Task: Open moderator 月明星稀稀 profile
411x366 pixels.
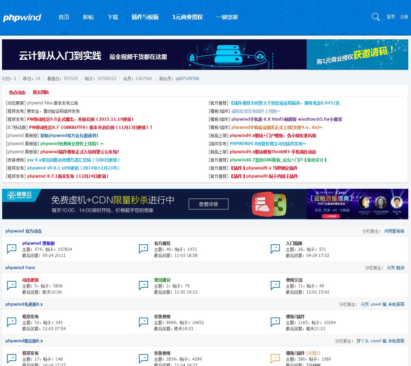Action: 394,231
